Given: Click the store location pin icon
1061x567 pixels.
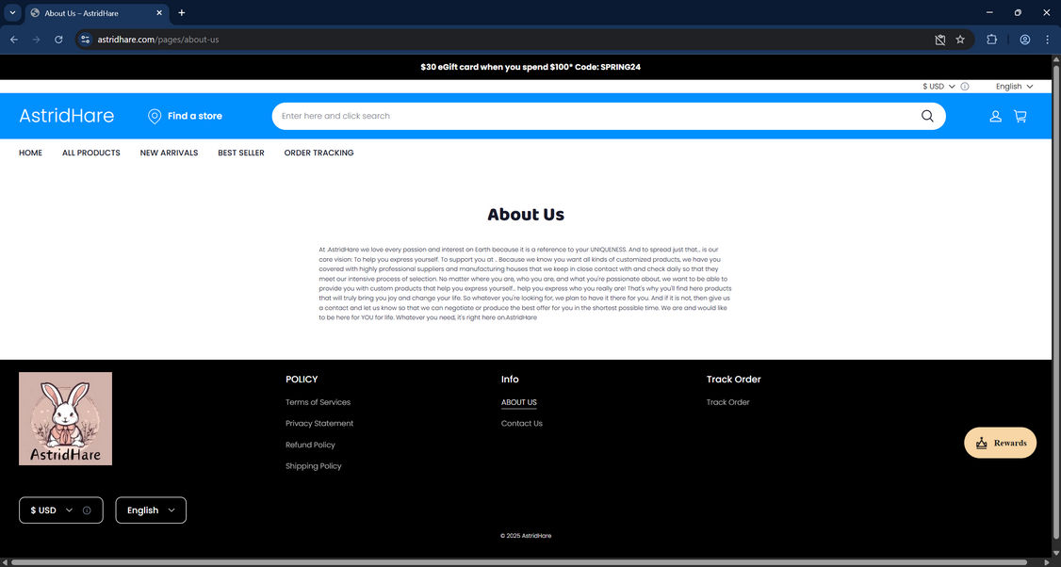Looking at the screenshot, I should click(x=155, y=117).
